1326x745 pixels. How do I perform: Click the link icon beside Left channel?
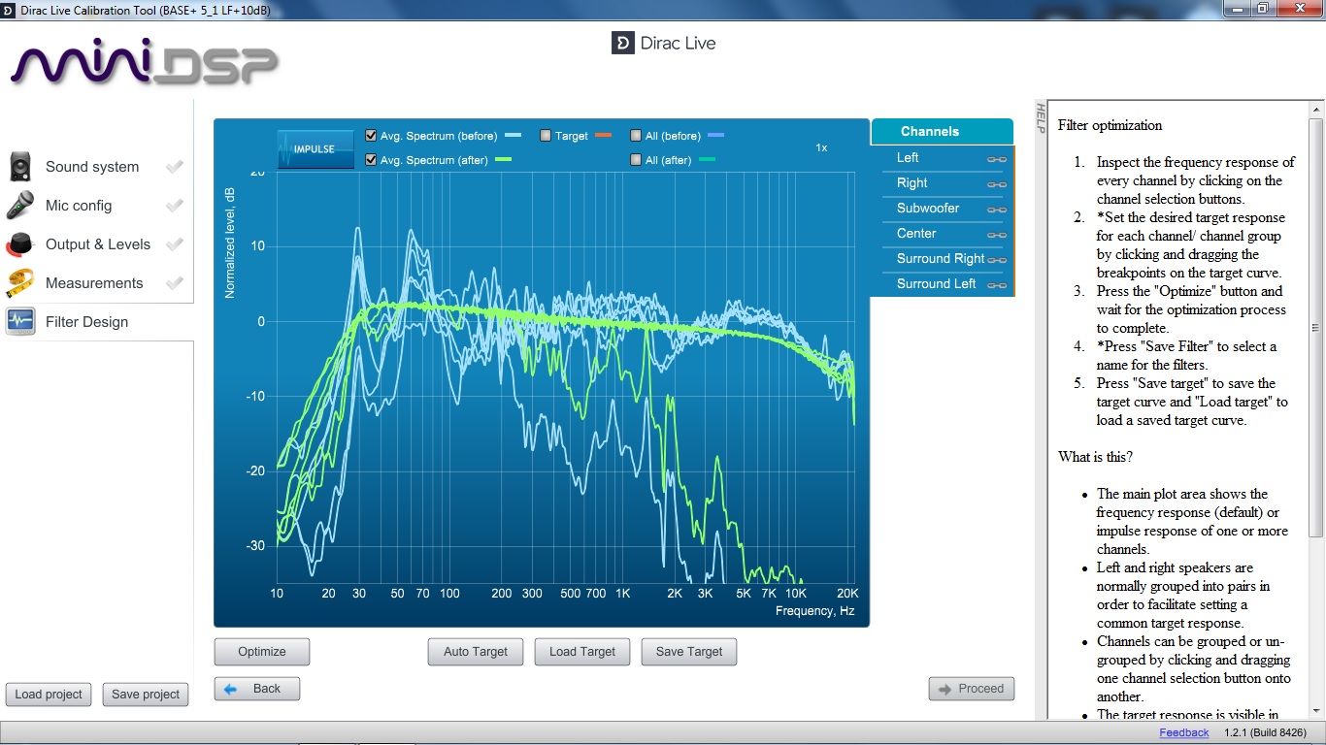(x=996, y=159)
